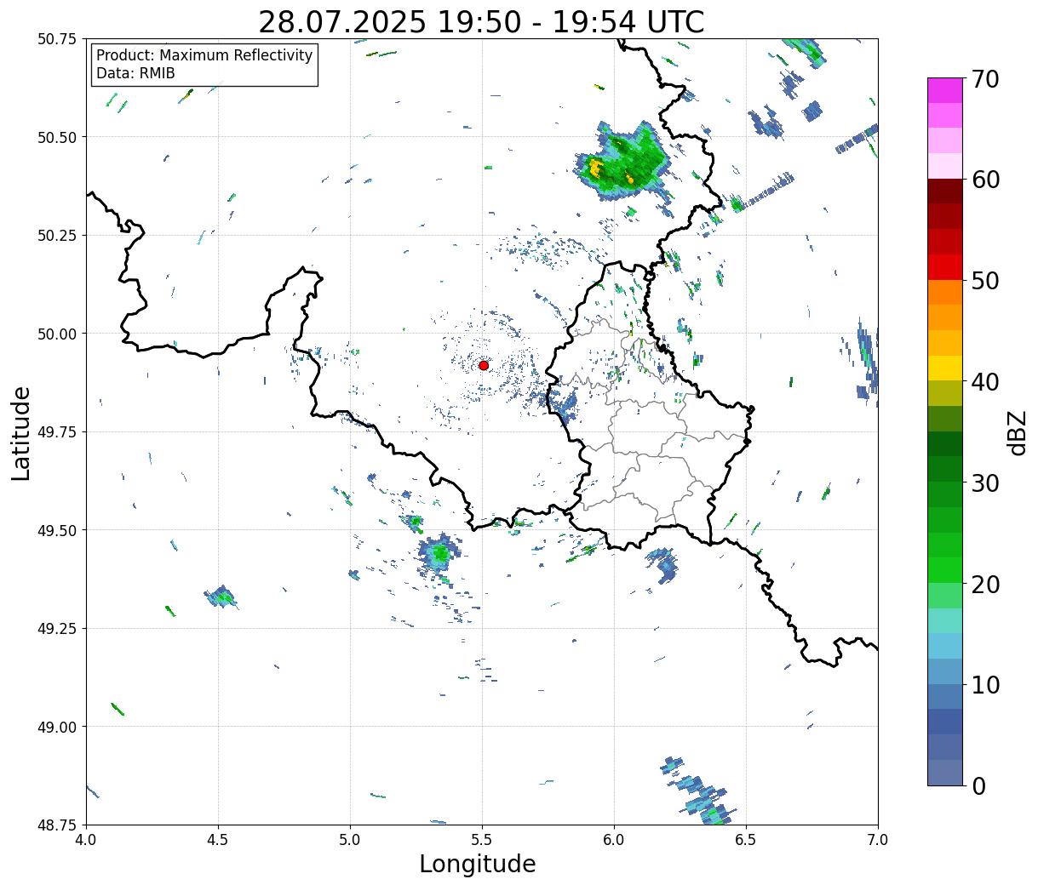Click the longitude tick label 6.5
This screenshot has width=1038, height=885.
(x=746, y=840)
